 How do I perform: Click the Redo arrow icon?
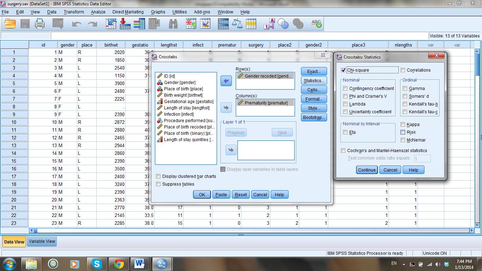coord(92,24)
